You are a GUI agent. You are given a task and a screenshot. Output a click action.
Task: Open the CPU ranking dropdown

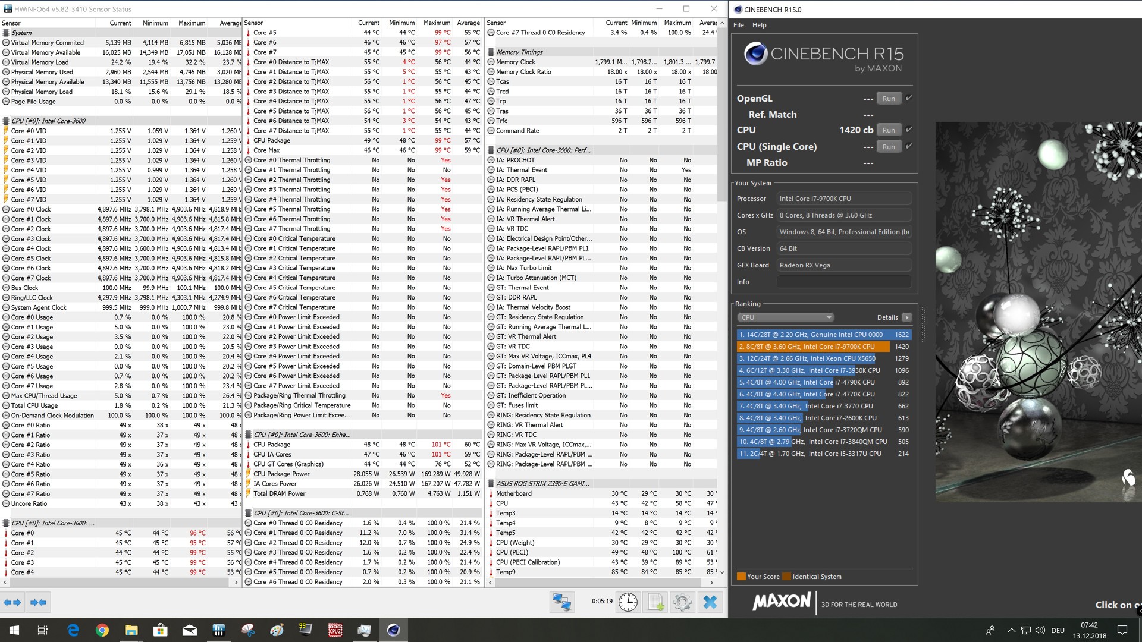[785, 317]
